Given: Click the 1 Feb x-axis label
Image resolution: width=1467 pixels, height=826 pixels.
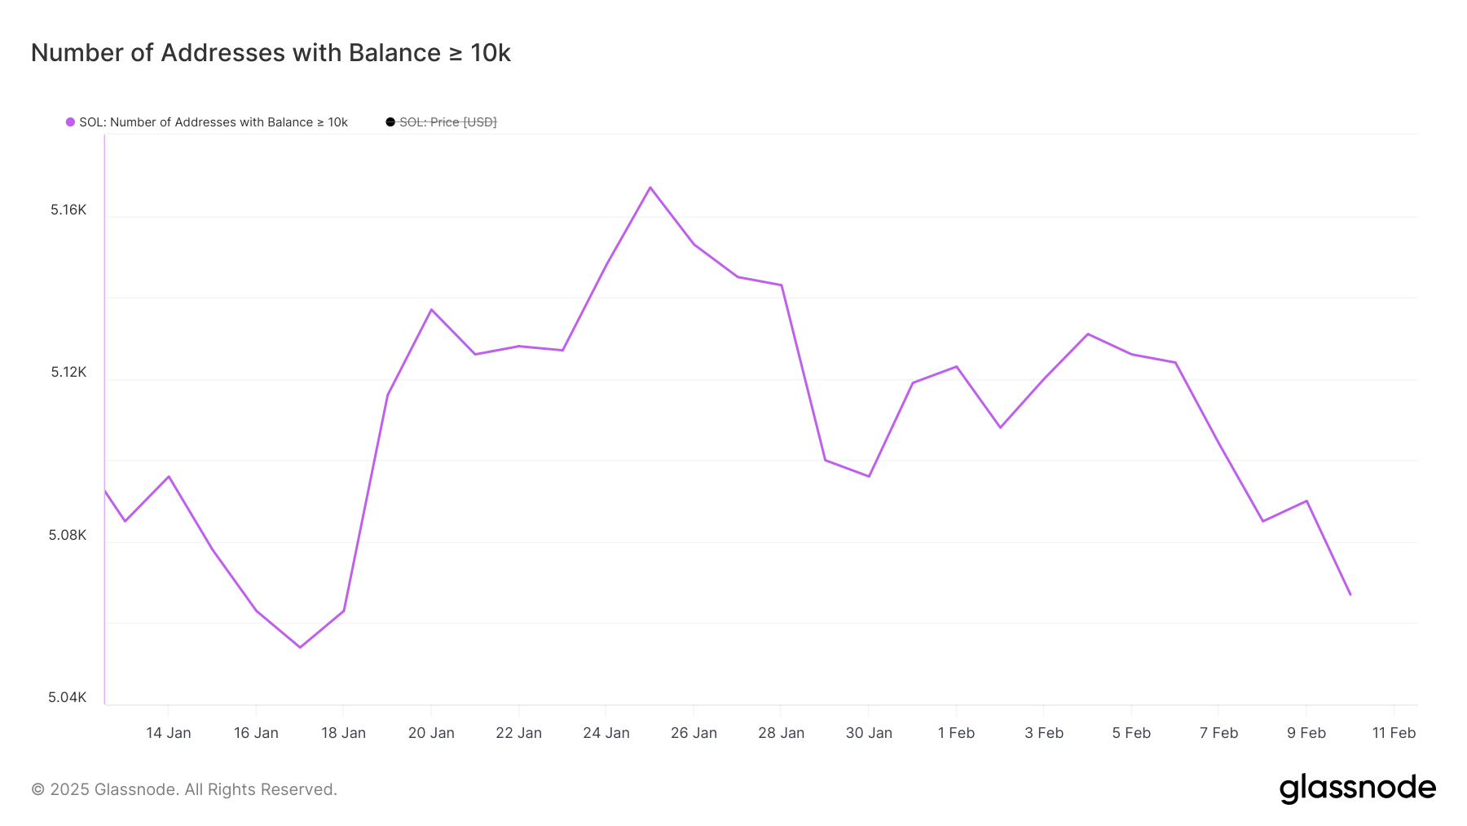Looking at the screenshot, I should [956, 733].
